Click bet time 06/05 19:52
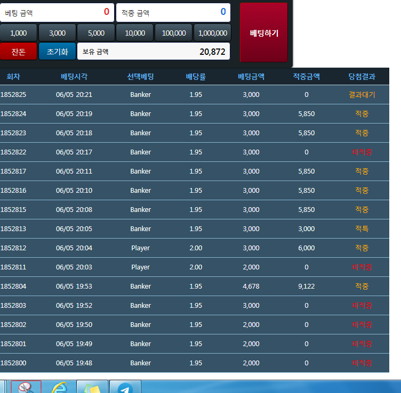Image resolution: width=401 pixels, height=393 pixels. tap(74, 306)
